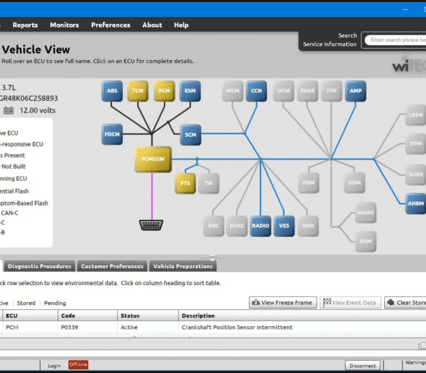Filter trouble codes by Pending

click(55, 303)
